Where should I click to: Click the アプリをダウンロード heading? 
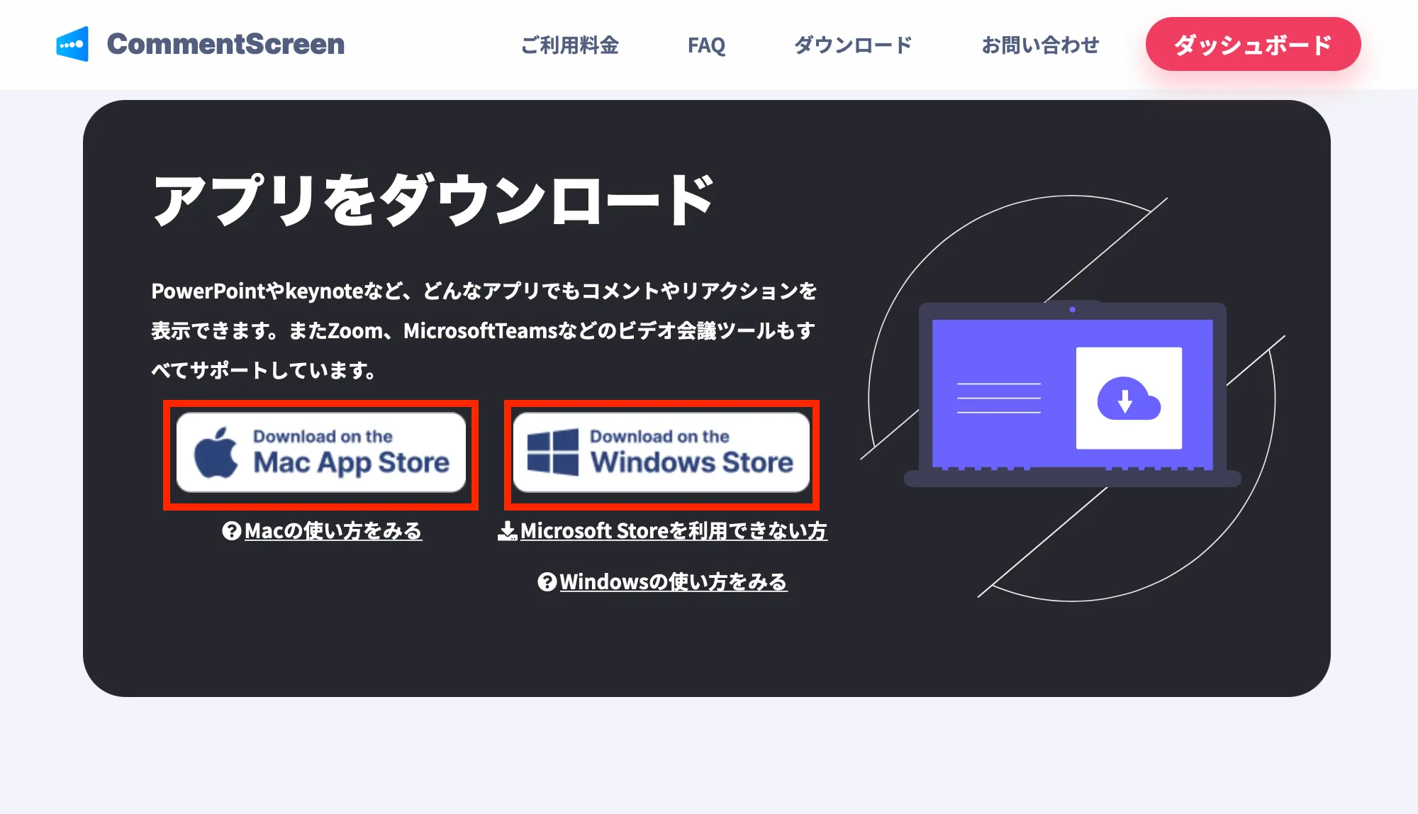coord(433,200)
